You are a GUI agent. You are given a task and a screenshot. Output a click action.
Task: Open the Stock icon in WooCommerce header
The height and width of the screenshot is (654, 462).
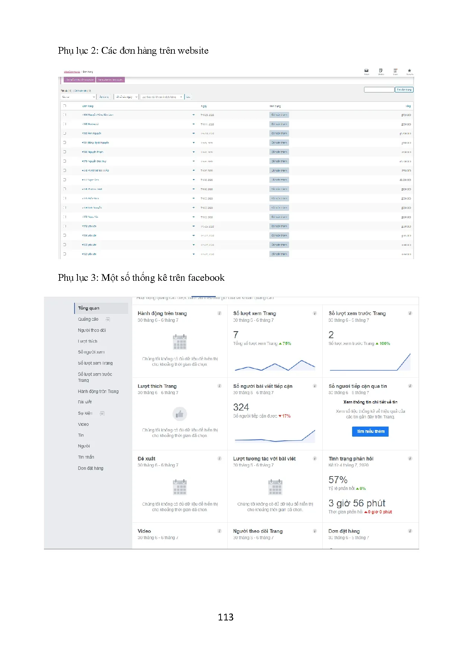(x=395, y=70)
